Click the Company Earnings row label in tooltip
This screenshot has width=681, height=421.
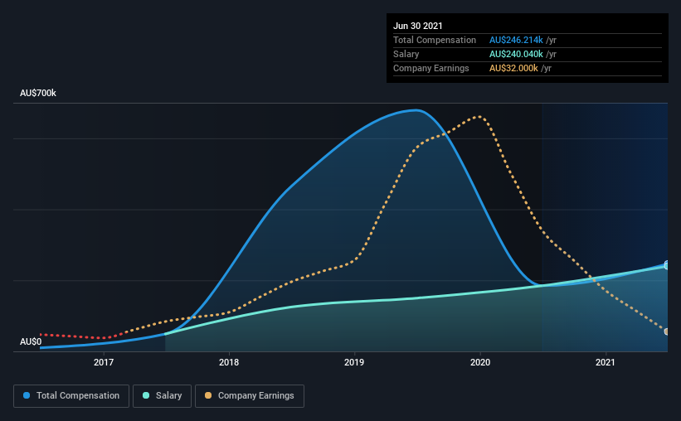[430, 68]
